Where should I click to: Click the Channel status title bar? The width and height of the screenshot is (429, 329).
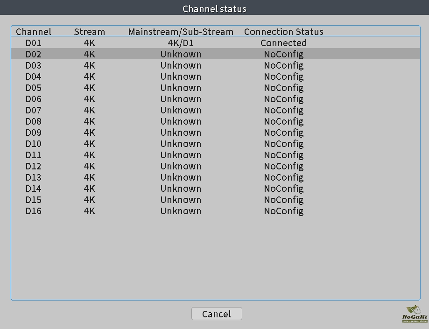tap(214, 9)
